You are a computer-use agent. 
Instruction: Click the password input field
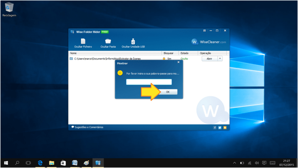(149, 82)
